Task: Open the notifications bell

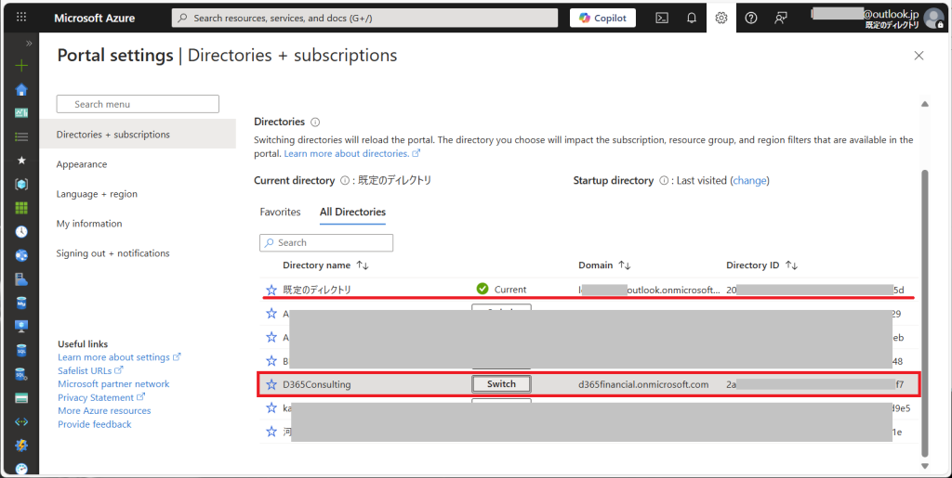Action: click(x=692, y=18)
